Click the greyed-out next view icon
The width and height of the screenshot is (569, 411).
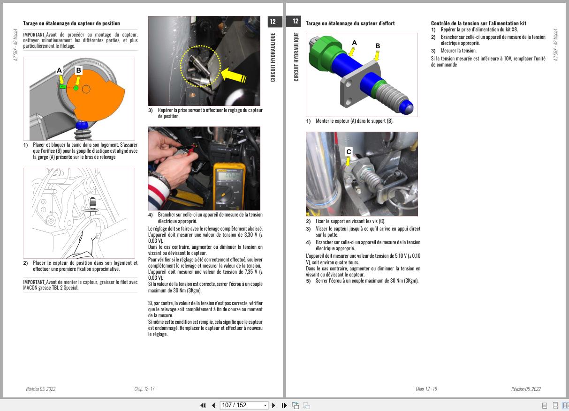306,405
